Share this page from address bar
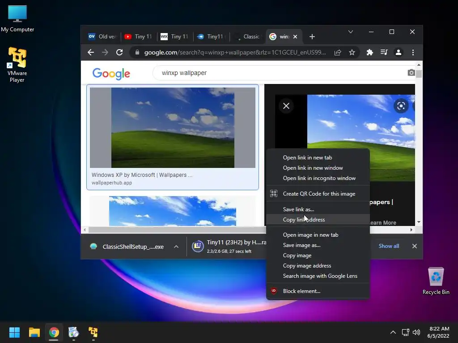Viewport: 458px width, 343px height. tap(338, 53)
